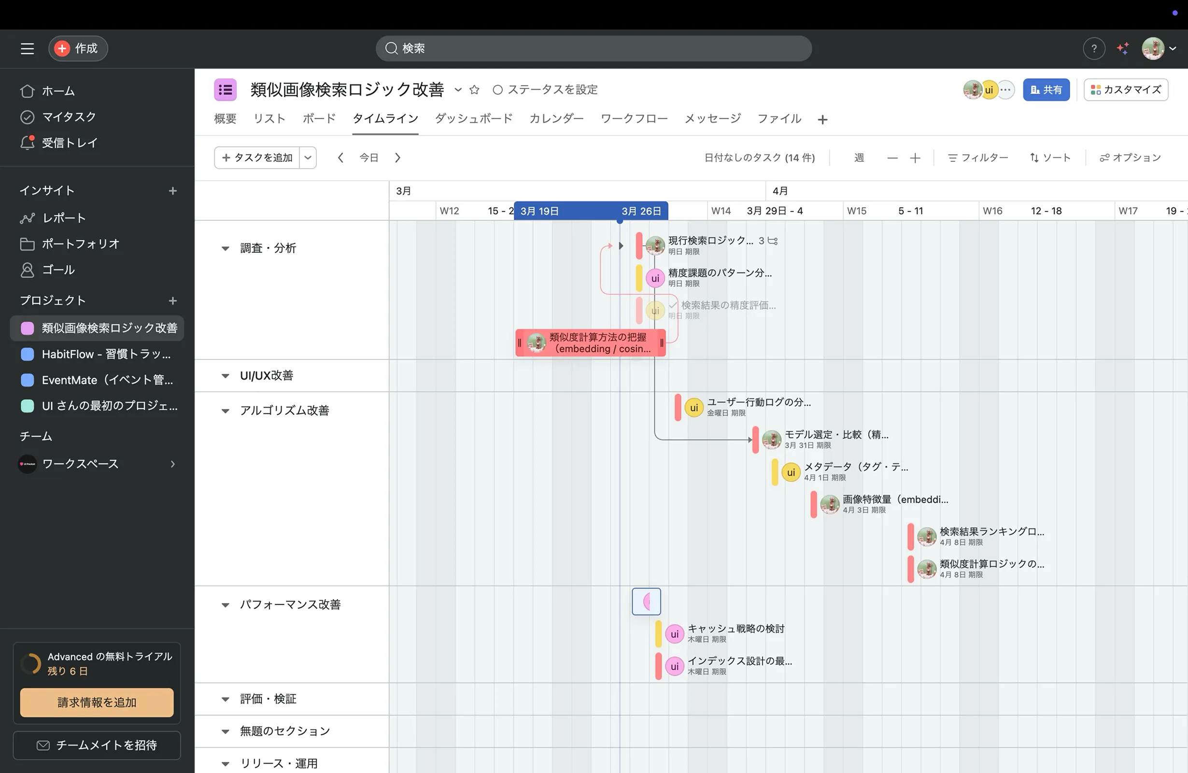Open カスタマイズ panel
The image size is (1188, 773).
[x=1126, y=90]
